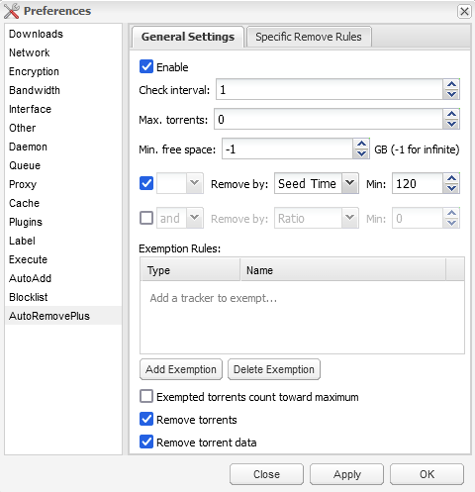
Task: Decrease Seed Time Min value
Action: [451, 188]
